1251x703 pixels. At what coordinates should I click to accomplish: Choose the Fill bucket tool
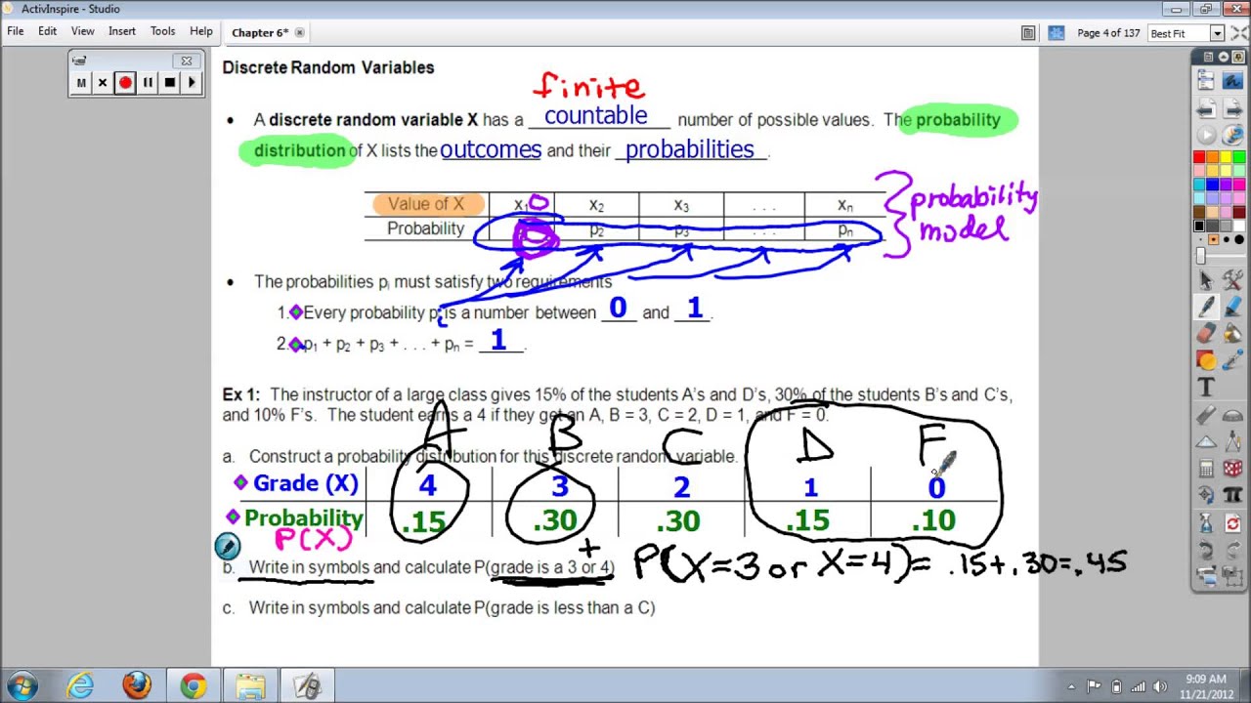(1233, 333)
